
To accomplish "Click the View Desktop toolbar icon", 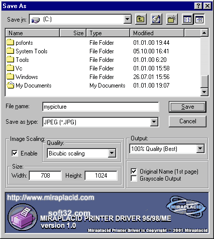I will tap(156, 20).
